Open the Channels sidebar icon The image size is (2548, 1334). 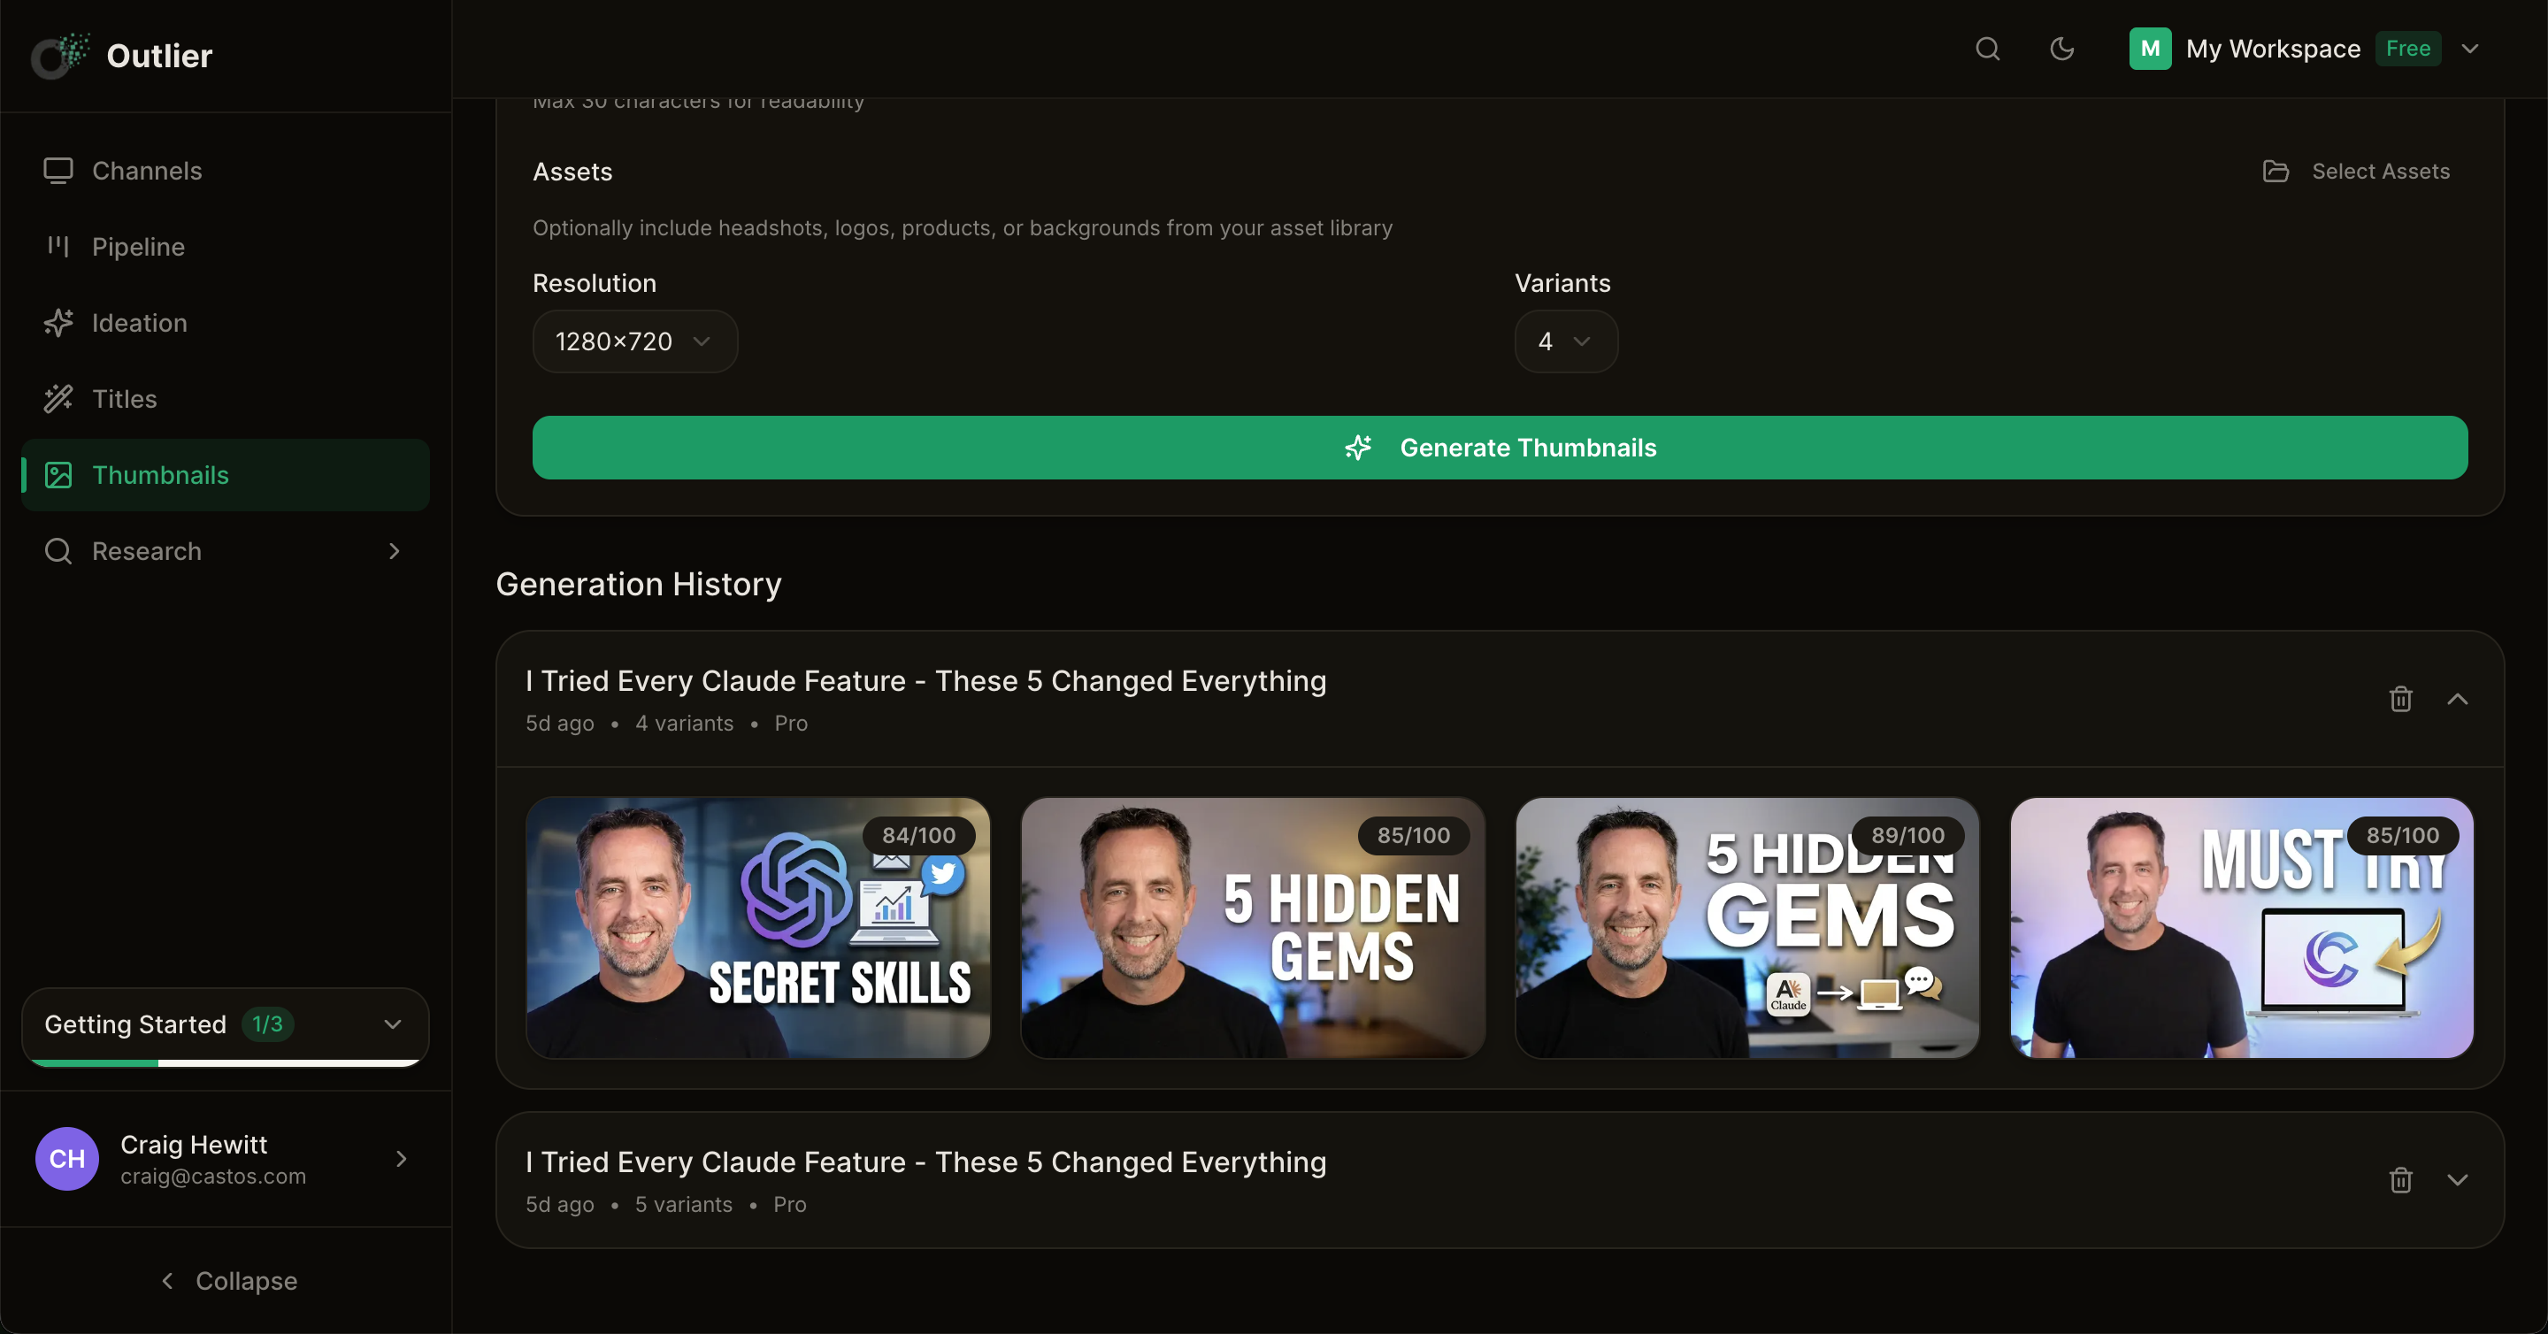[58, 171]
